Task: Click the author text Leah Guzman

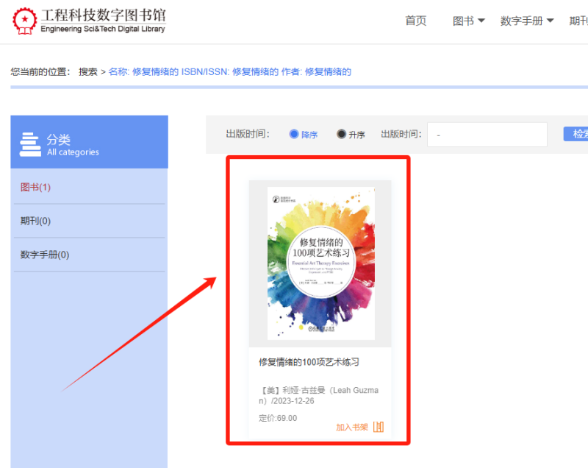Action: (x=319, y=396)
